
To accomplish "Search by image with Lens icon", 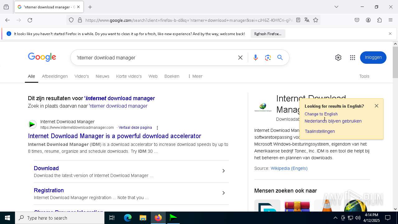I will (x=268, y=58).
